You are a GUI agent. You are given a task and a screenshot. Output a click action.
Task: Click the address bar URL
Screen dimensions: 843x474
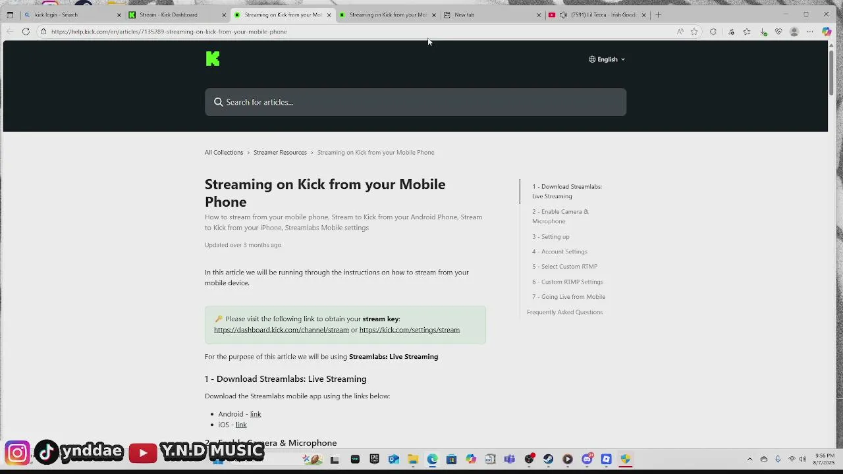coord(169,32)
